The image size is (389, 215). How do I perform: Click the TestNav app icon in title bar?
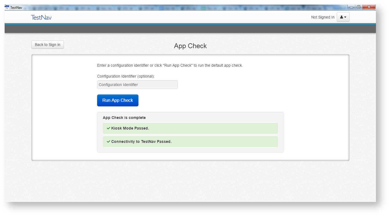7,7
